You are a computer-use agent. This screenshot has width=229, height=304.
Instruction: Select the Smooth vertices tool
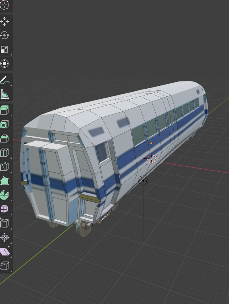(4, 209)
